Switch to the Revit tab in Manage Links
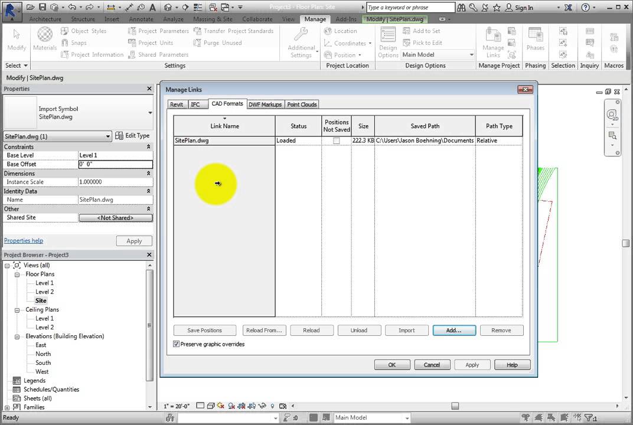Screen dimensions: 633x425 tap(177, 104)
